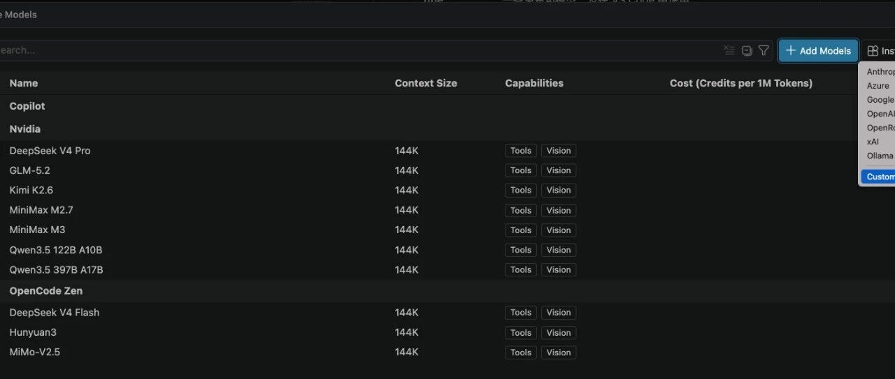
Task: Click the Vision badge for MiniMax M2.7
Action: pos(559,210)
